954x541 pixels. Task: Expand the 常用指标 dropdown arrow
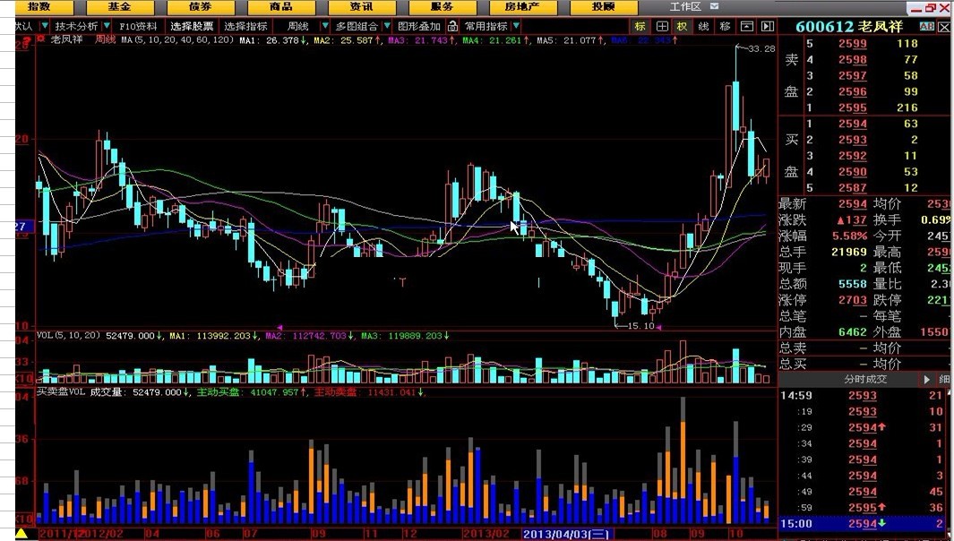[516, 26]
